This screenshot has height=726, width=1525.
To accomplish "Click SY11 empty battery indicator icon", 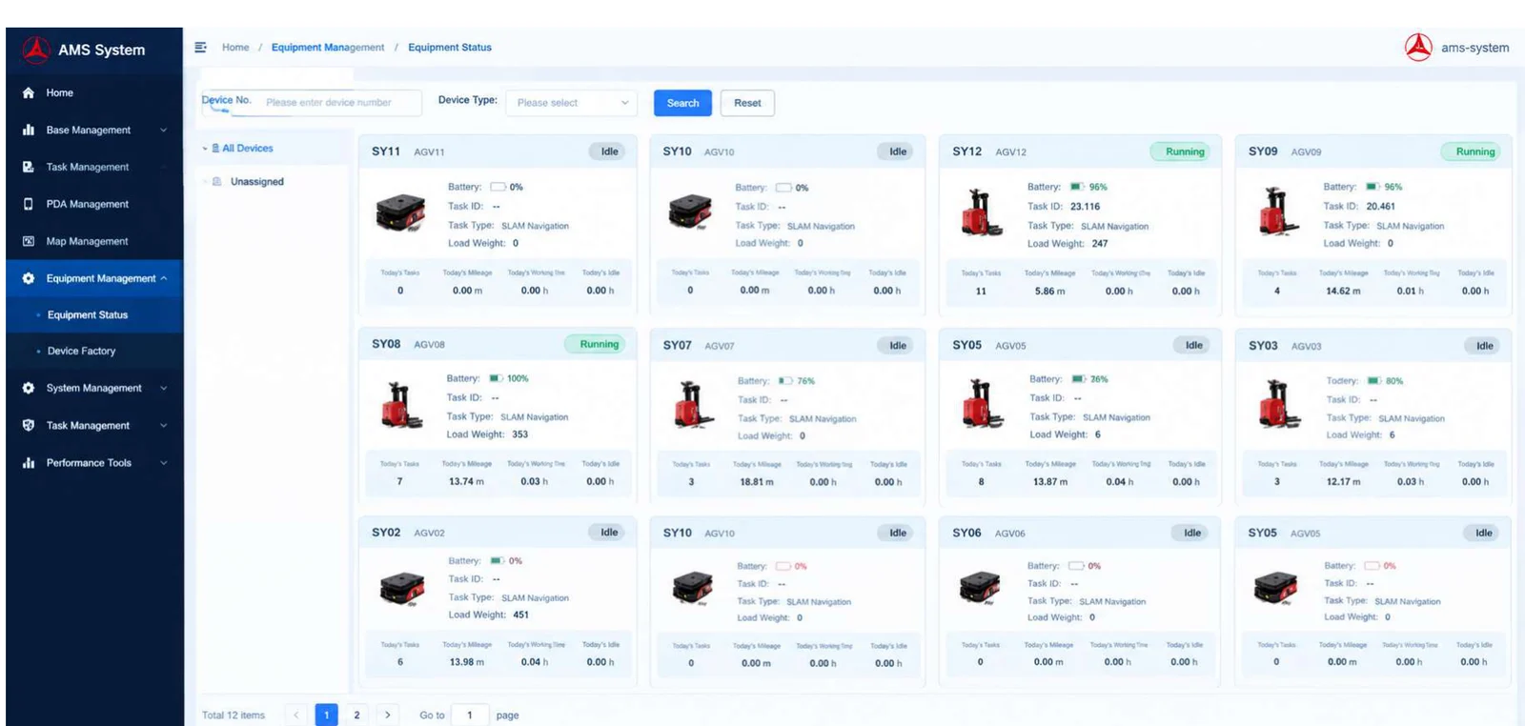I will pos(498,187).
